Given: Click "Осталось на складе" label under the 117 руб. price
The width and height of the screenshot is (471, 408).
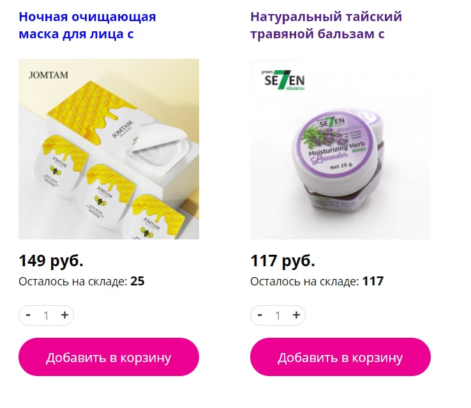Looking at the screenshot, I should pyautogui.click(x=304, y=282).
